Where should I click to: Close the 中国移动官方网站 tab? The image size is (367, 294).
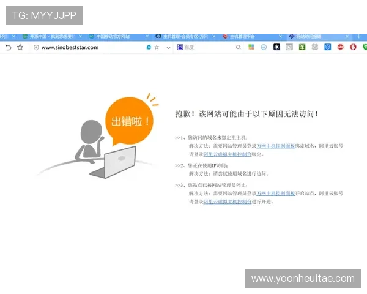(x=147, y=36)
